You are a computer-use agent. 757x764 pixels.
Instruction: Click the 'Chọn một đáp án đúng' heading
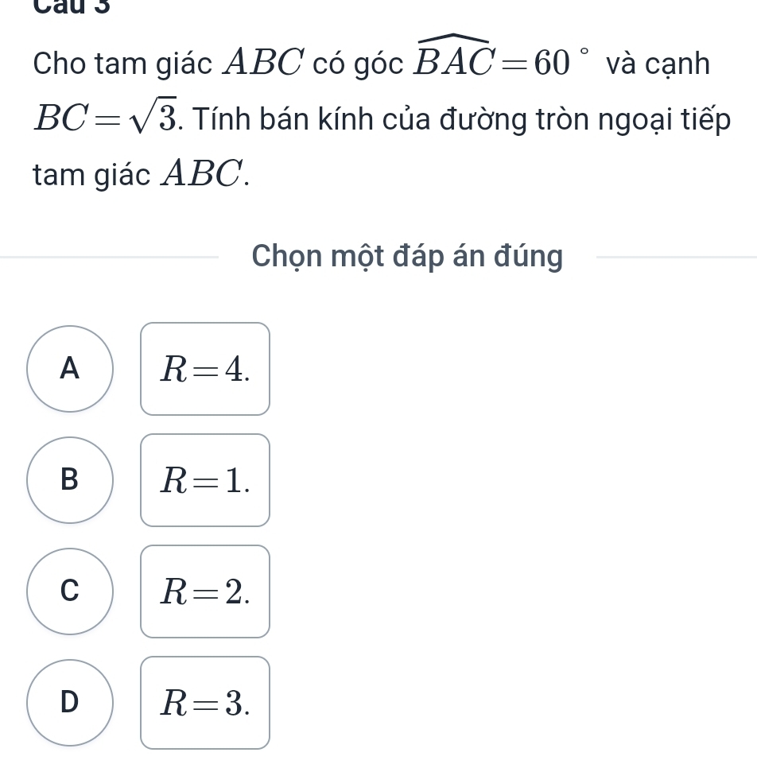point(407,256)
